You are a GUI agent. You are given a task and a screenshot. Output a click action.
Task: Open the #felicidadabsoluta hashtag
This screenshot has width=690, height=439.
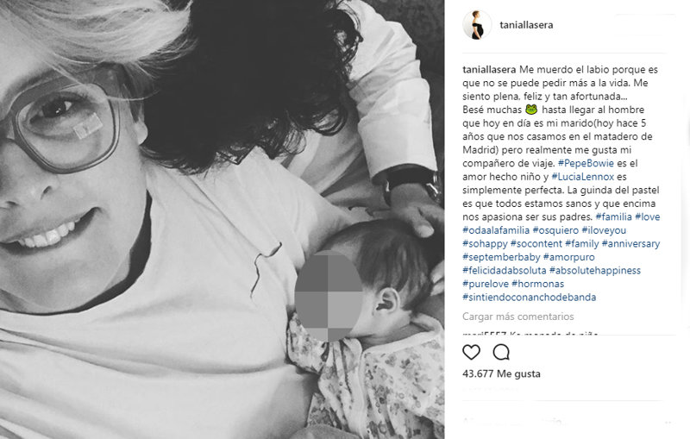(x=505, y=271)
